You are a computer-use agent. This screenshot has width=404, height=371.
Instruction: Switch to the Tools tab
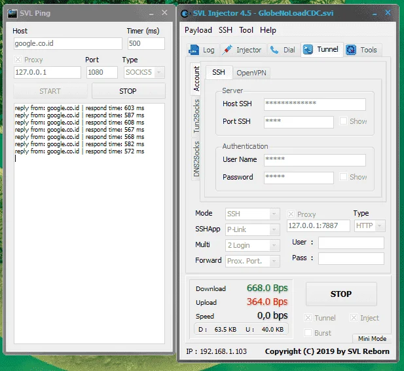pyautogui.click(x=363, y=50)
